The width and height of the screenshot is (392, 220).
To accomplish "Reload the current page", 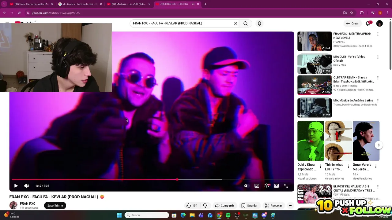I will coord(19,13).
